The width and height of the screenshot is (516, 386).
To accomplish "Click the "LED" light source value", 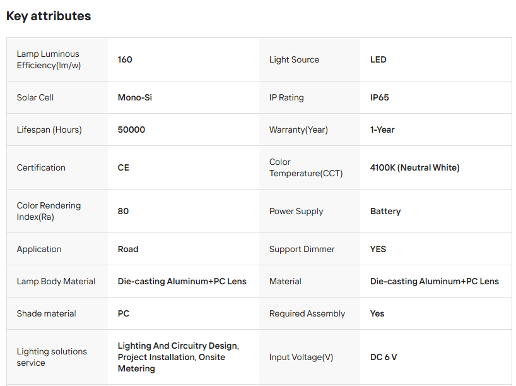I will point(378,59).
